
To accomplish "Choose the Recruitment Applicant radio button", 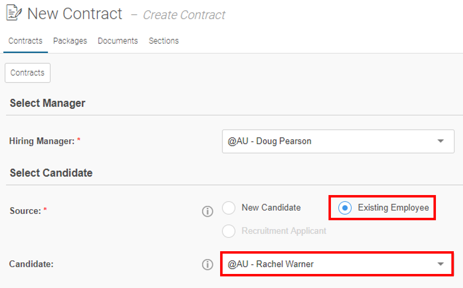I will click(228, 231).
